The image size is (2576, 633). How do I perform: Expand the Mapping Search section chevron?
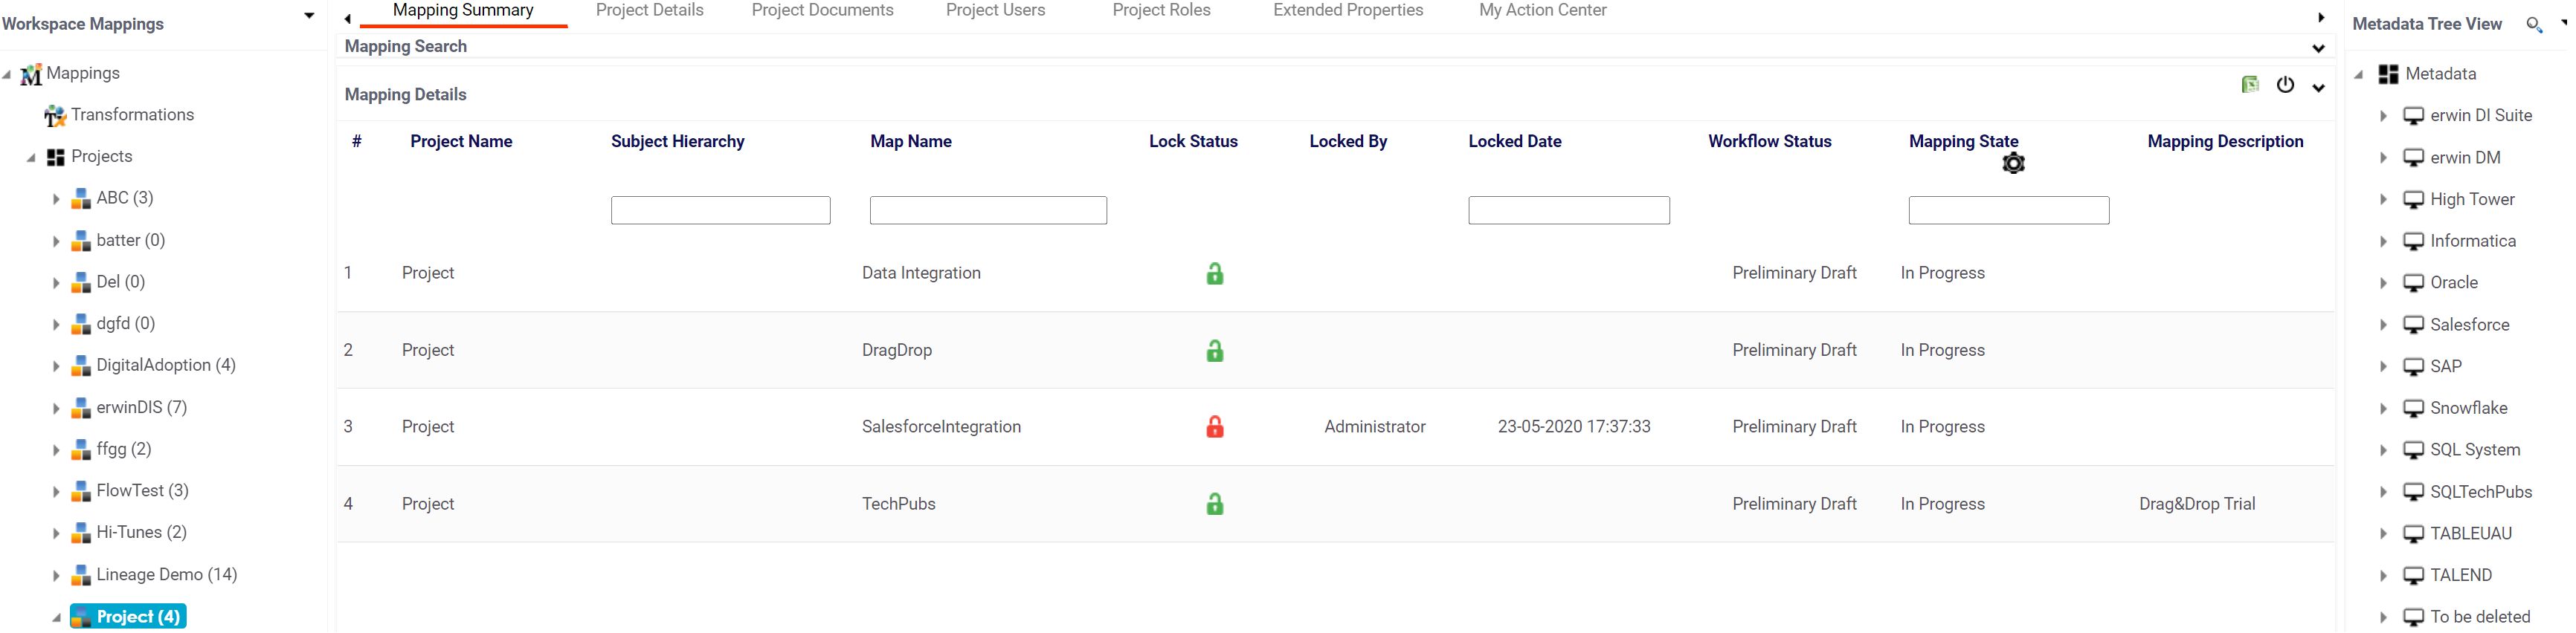point(2318,48)
